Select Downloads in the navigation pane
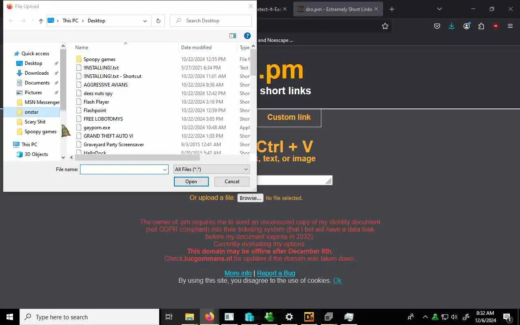520x325 pixels. point(37,73)
